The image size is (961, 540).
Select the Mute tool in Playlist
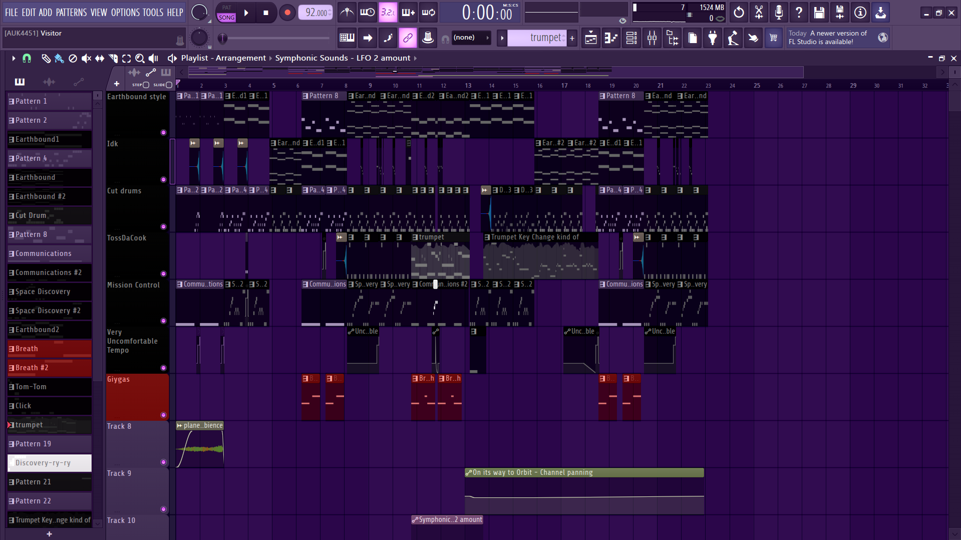(86, 59)
